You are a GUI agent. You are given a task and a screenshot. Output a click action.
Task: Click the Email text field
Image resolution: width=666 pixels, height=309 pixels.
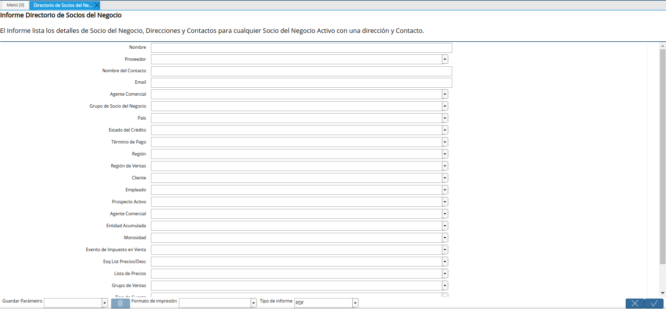tap(301, 82)
